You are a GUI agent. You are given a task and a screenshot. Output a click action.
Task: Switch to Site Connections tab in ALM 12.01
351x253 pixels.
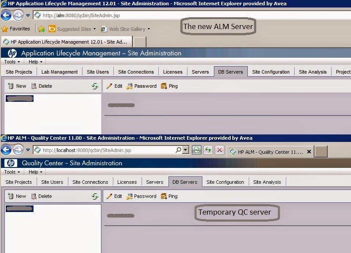136,72
